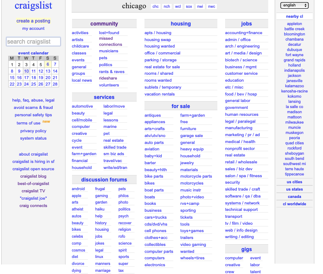Image resolution: width=323 pixels, height=274 pixels.
Task: Open the haiku discussion forum
Action: (x=100, y=209)
